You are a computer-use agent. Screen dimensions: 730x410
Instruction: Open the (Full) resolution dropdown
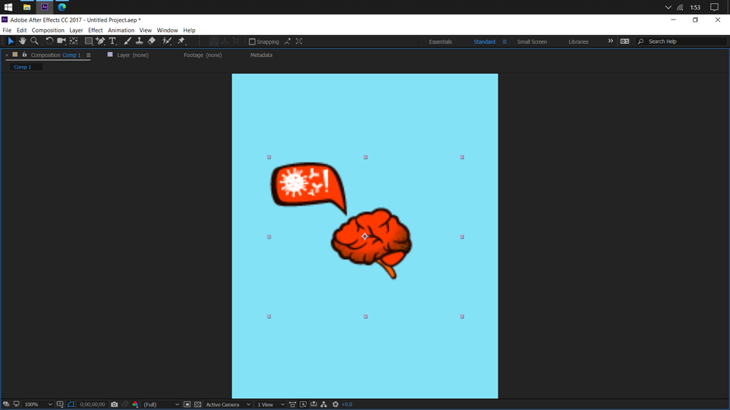coord(161,404)
